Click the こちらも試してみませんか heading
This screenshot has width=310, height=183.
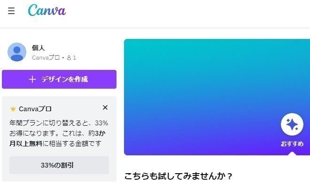pyautogui.click(x=178, y=176)
